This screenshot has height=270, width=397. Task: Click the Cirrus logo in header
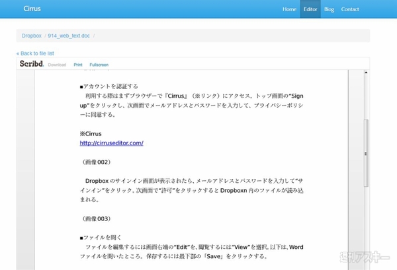click(32, 9)
